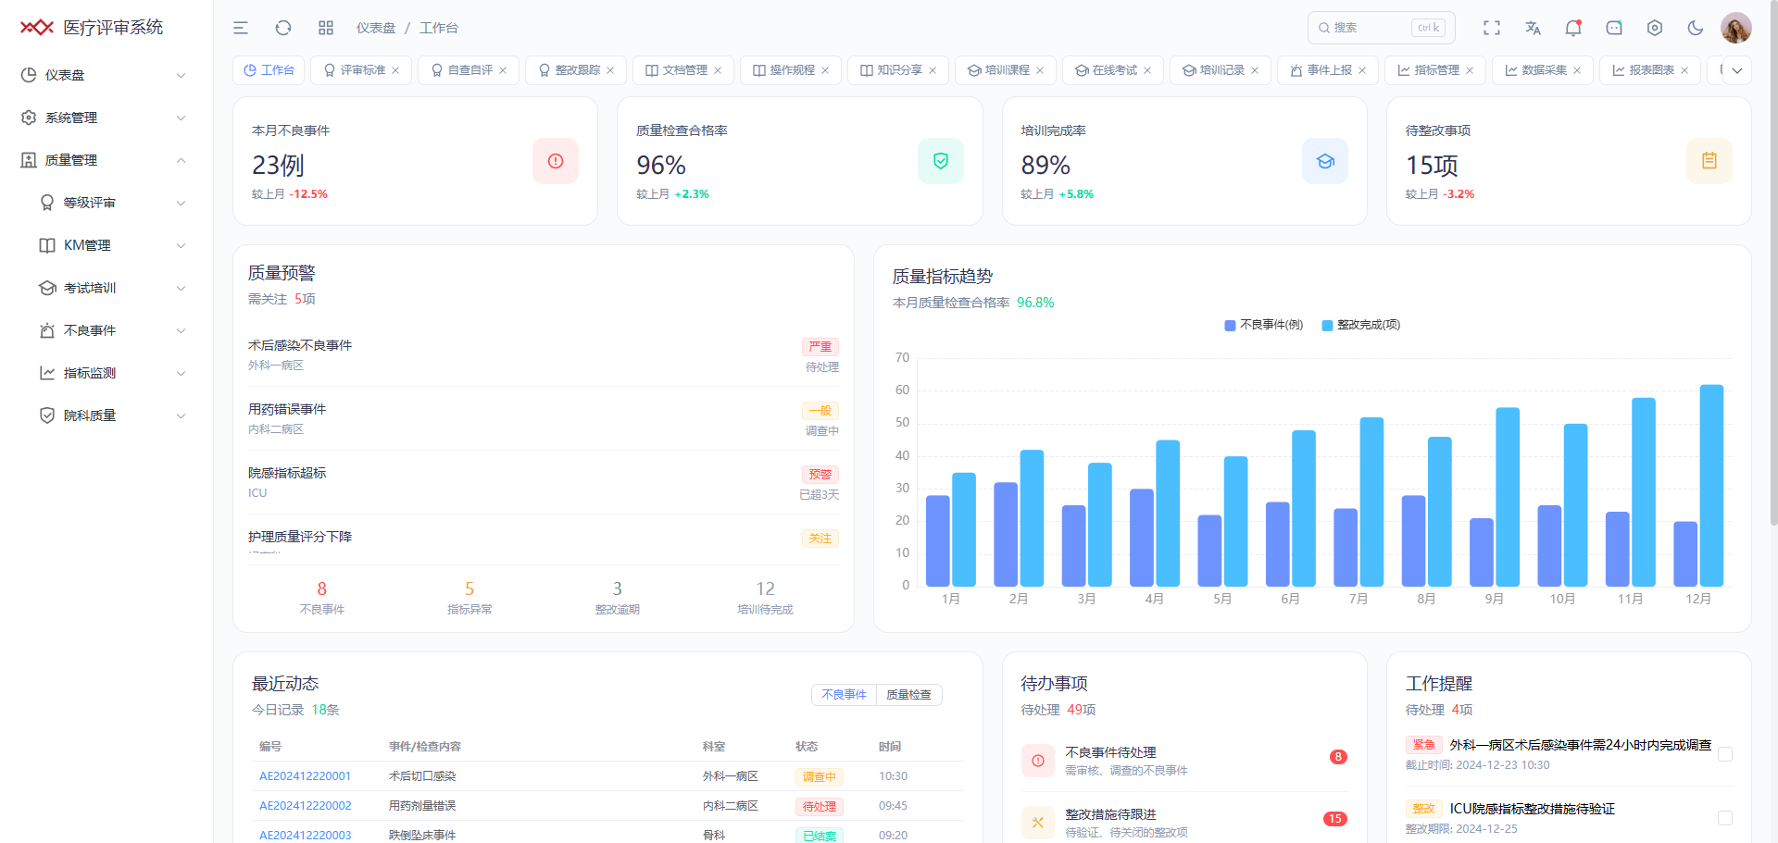1778x843 pixels.
Task: Open the message chat icon in header
Action: coord(1614,28)
